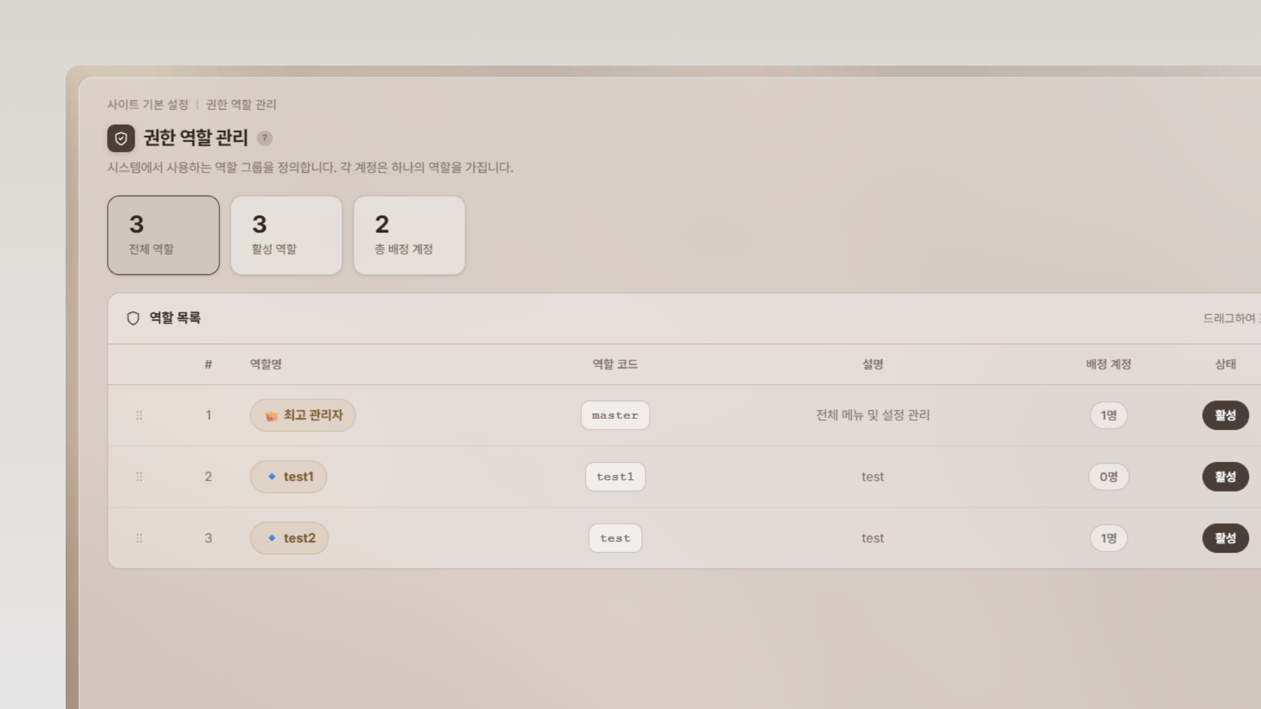Viewport: 1261px width, 709px height.
Task: Click the 전체 메뉴 및 설정 관리 description
Action: click(873, 415)
